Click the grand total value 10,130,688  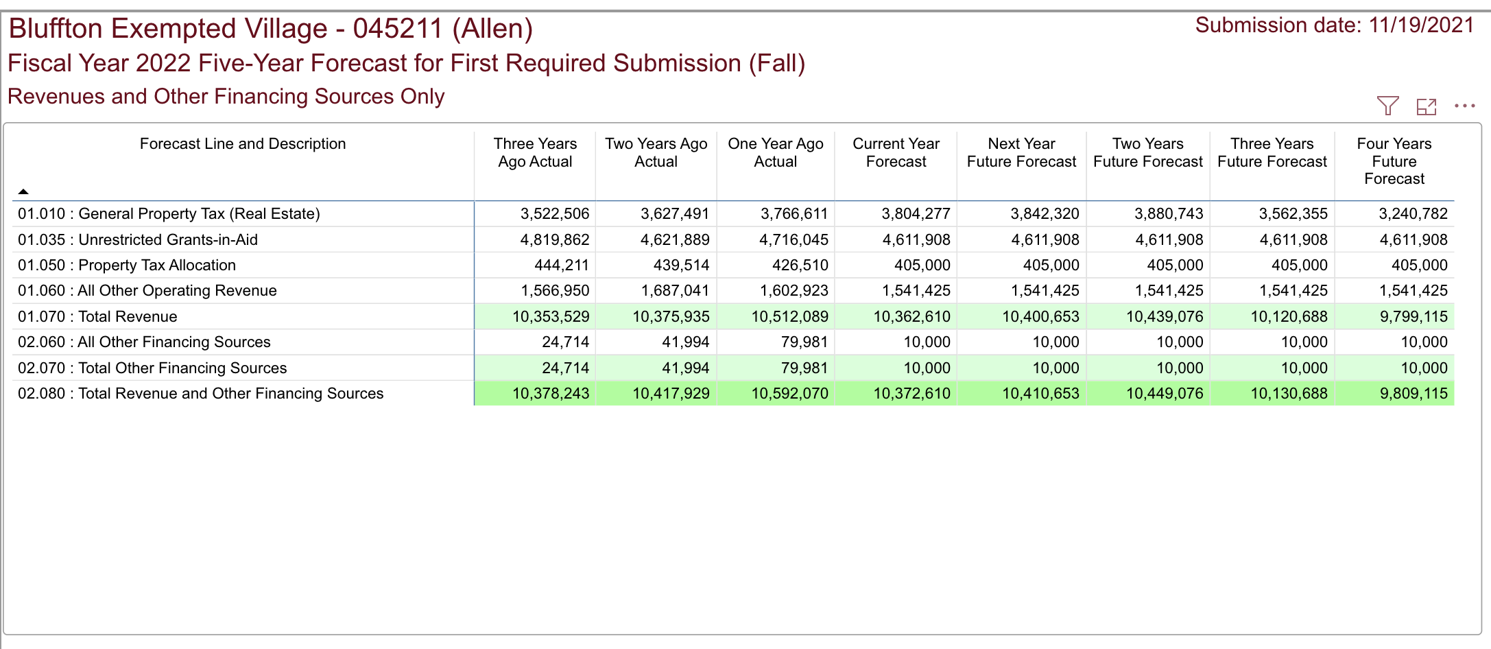1289,393
